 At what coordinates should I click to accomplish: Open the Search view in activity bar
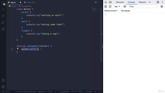[x=3, y=10]
